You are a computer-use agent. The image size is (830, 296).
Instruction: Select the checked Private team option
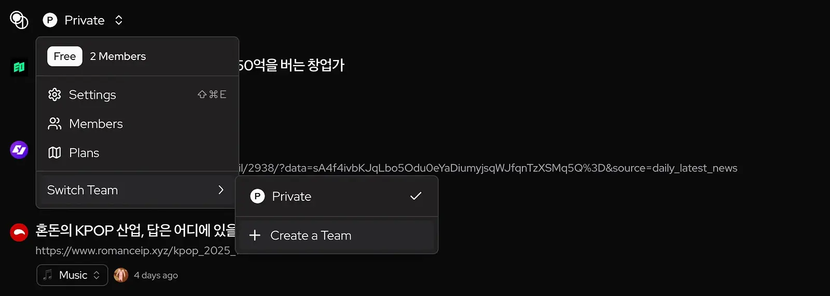tap(337, 197)
